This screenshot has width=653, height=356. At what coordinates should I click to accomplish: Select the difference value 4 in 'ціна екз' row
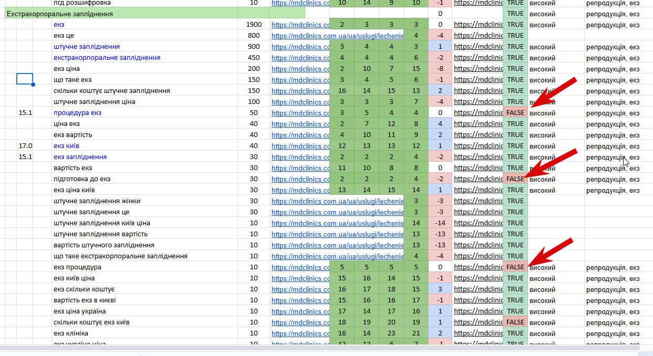(440, 124)
